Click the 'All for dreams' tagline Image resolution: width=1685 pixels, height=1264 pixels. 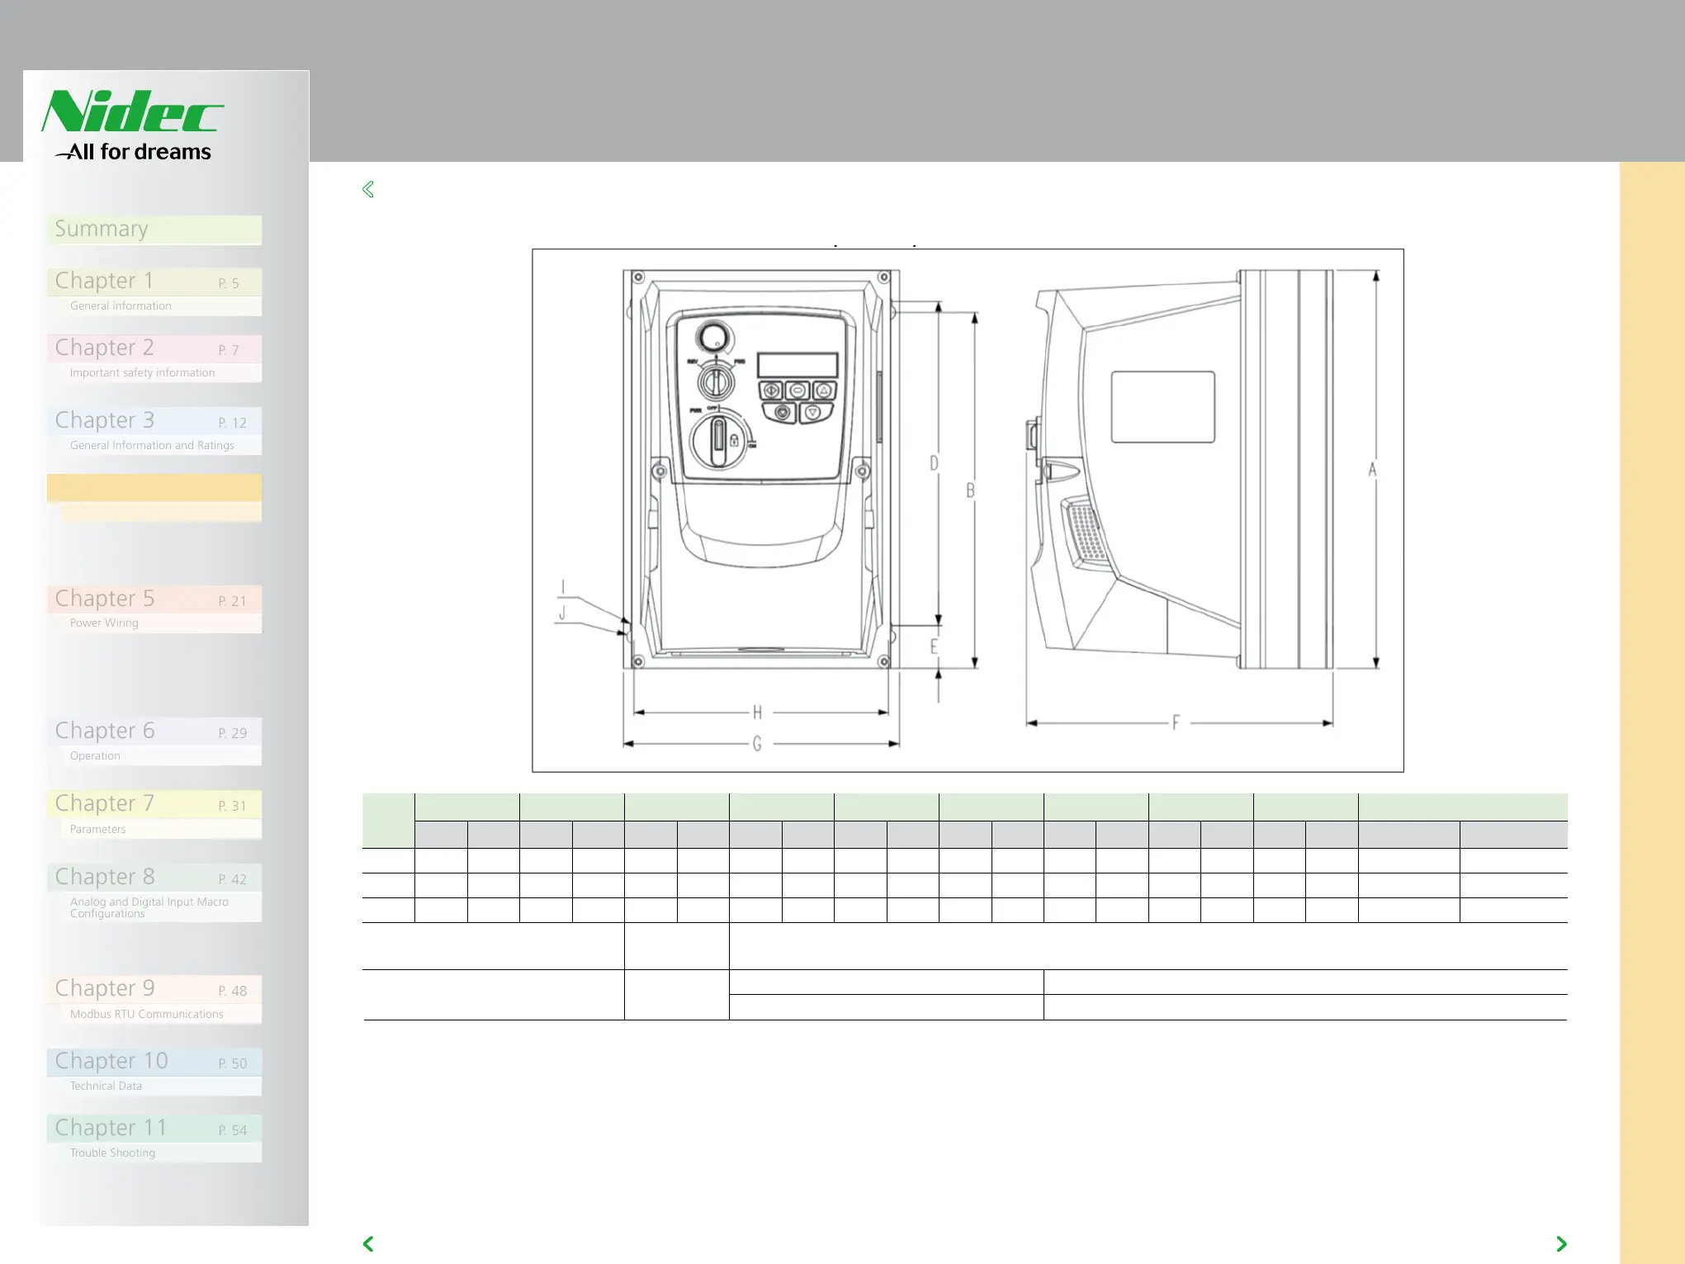(134, 152)
